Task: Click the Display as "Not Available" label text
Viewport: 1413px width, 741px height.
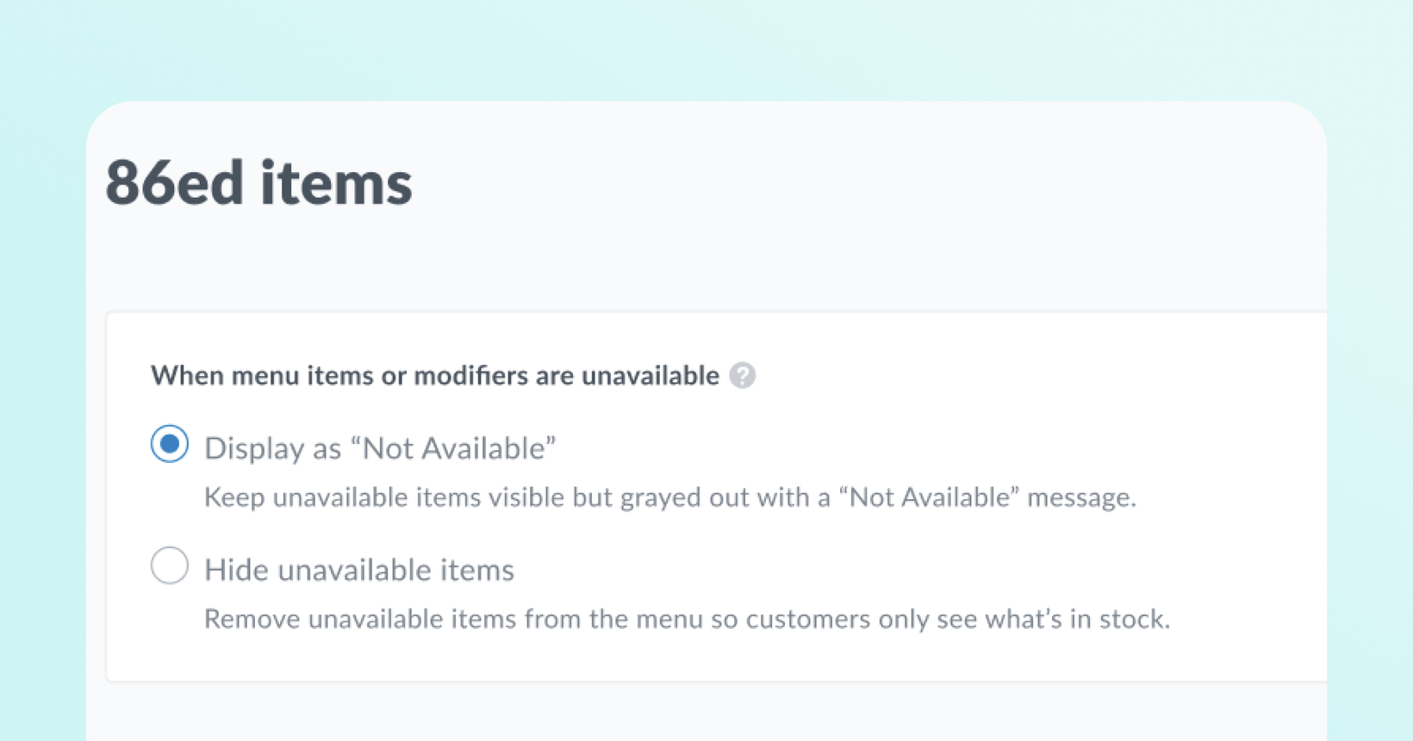Action: (380, 448)
